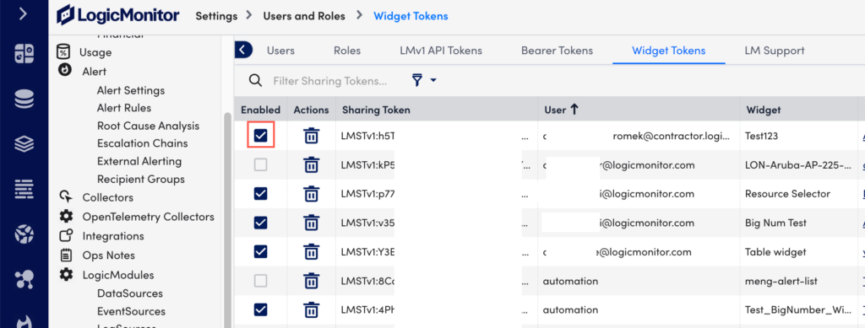Enable the meng-alert-list token checkbox

(x=260, y=282)
